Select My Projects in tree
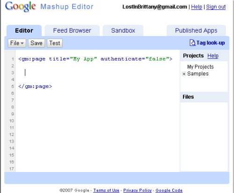The width and height of the screenshot is (234, 193). coord(200,67)
